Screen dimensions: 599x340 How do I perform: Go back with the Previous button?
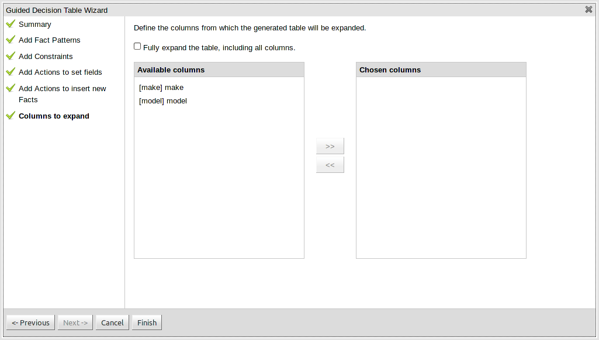coord(31,322)
